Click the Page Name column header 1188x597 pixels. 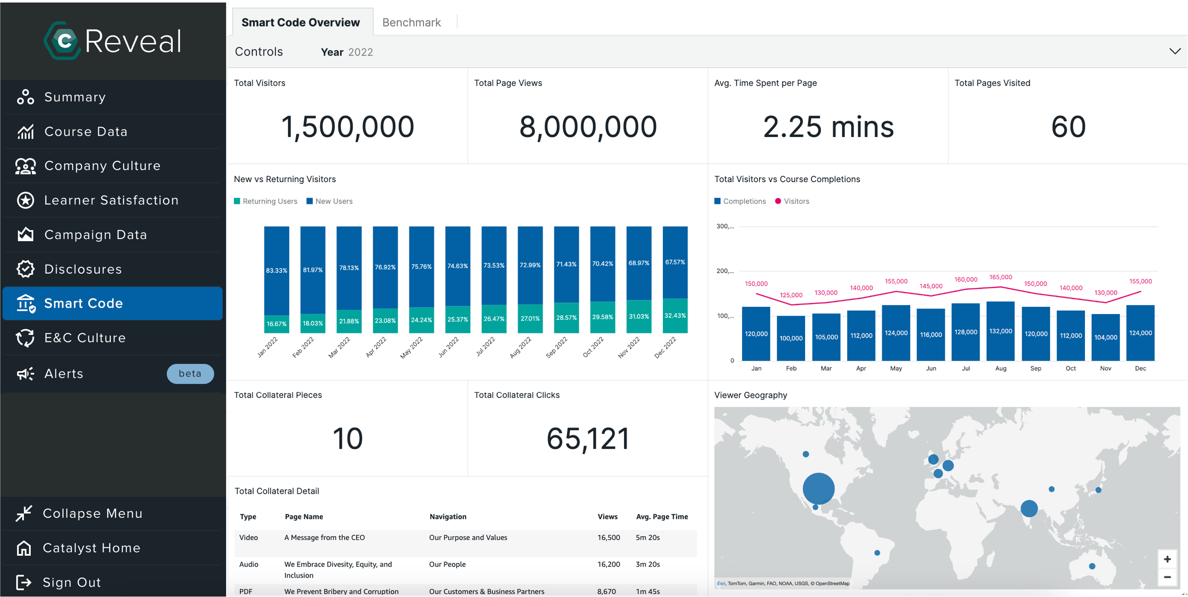(304, 517)
